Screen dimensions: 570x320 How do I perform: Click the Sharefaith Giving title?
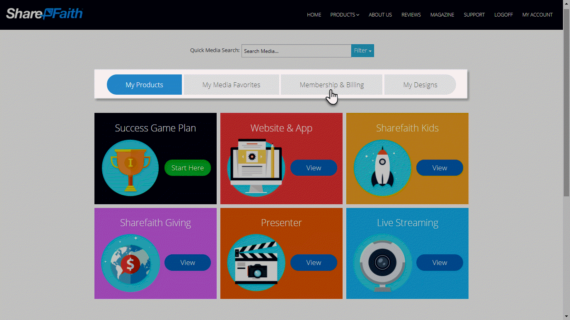click(x=155, y=223)
